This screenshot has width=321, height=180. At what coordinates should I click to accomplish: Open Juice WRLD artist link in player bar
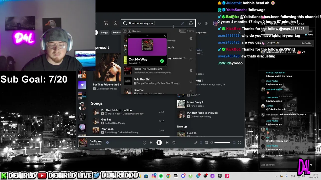pyautogui.click(x=95, y=144)
